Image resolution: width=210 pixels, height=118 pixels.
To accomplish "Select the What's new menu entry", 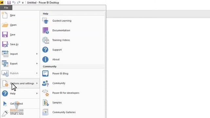I will 20,114.
